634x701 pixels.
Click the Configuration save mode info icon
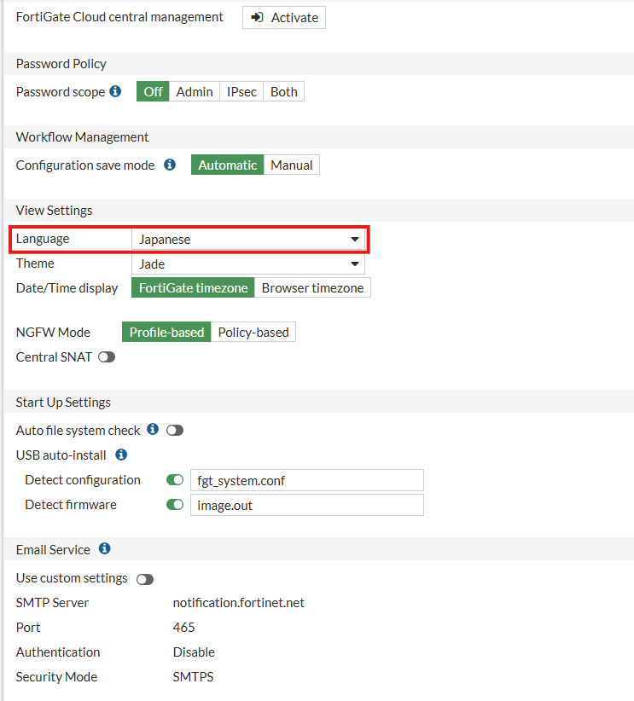170,165
